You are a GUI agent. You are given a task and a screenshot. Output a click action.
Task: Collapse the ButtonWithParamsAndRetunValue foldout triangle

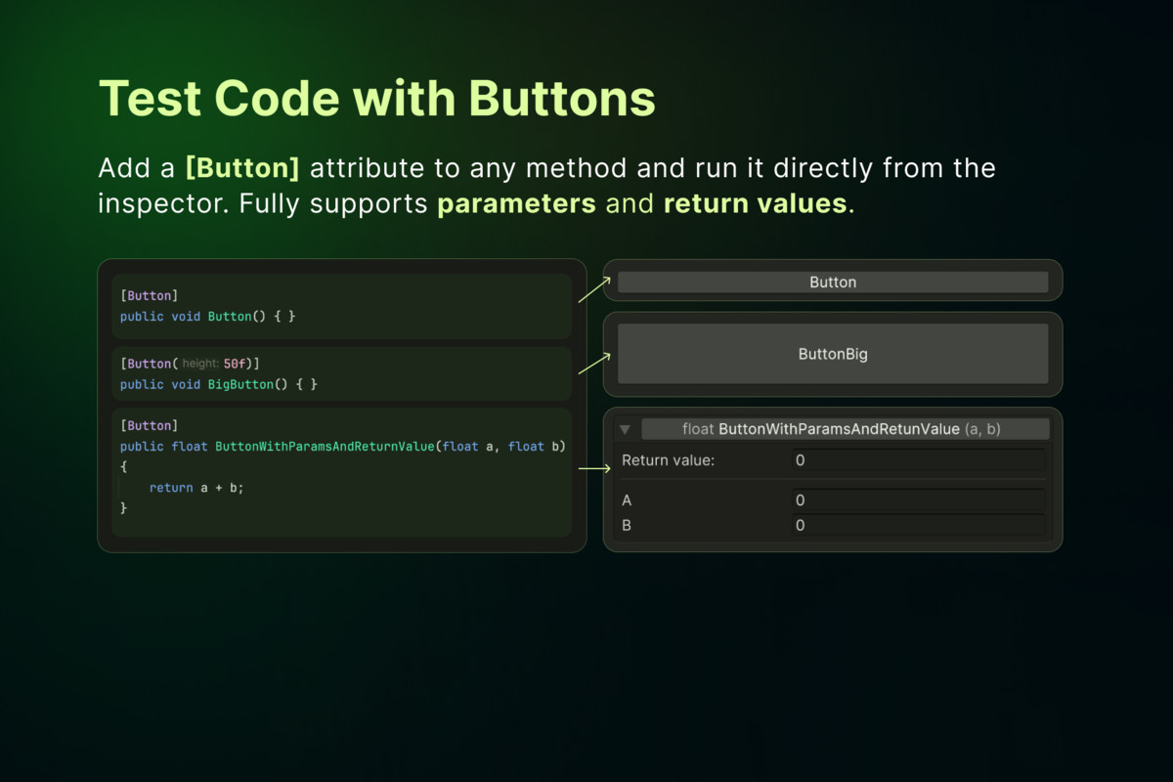(626, 429)
